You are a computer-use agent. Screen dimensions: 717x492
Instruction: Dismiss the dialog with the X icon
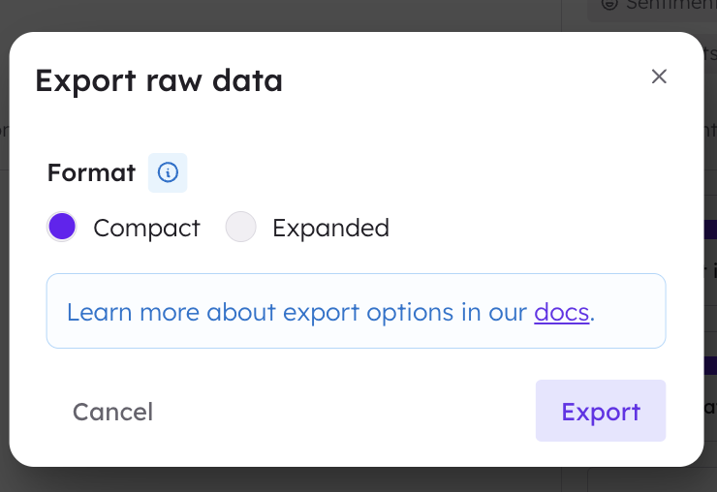pyautogui.click(x=659, y=77)
